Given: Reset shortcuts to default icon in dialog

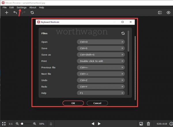Looking at the screenshot, I should click(123, 33).
